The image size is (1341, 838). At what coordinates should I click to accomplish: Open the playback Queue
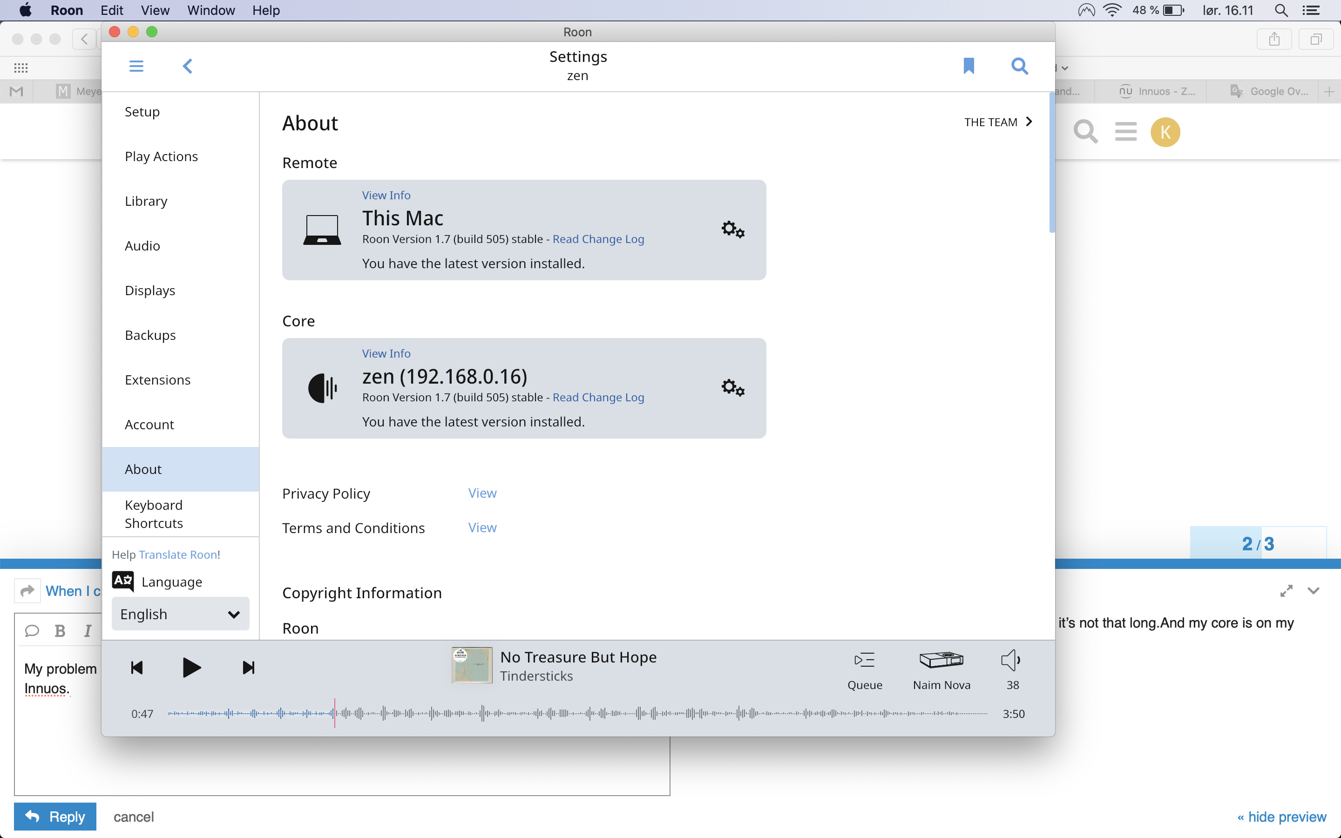pos(865,670)
